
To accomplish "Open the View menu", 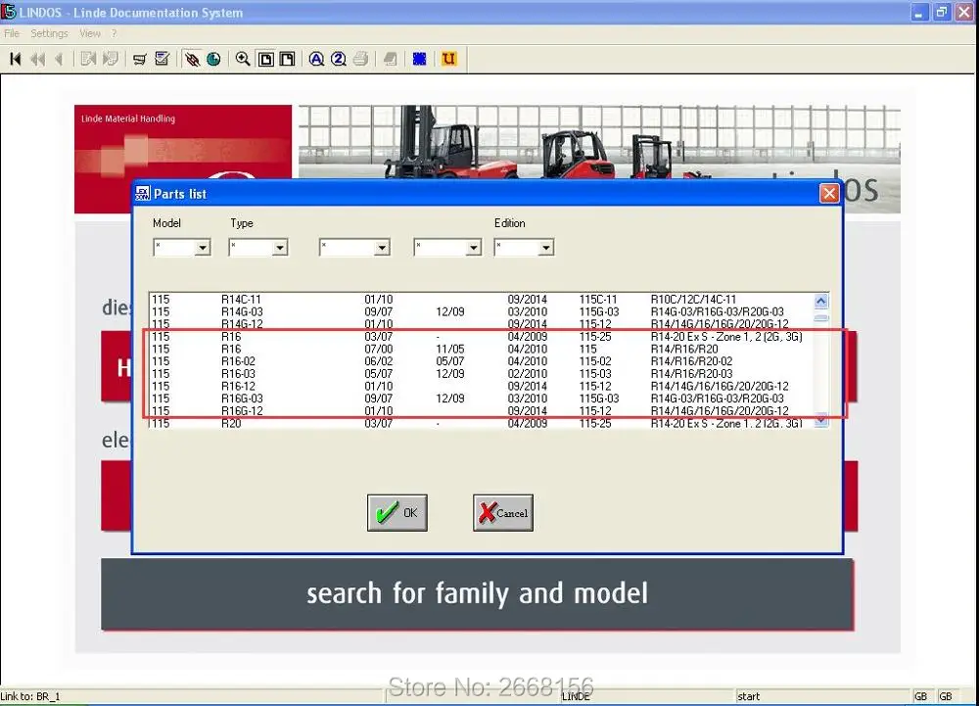I will tap(90, 33).
